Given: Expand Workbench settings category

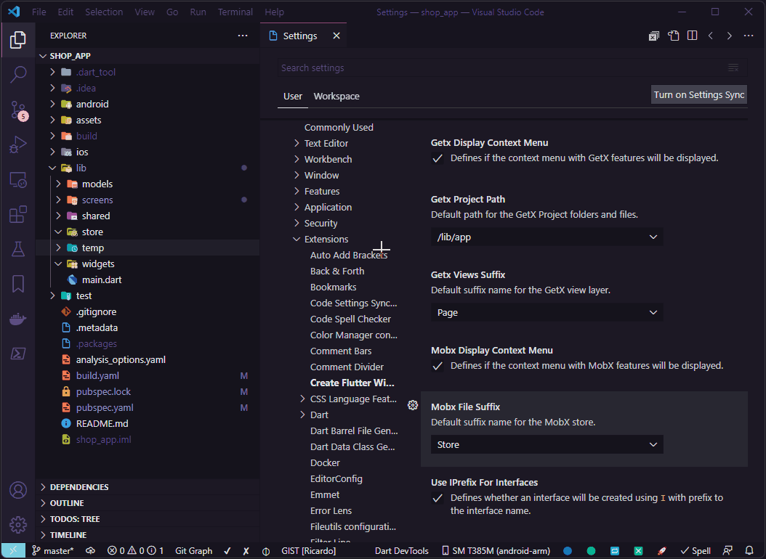Looking at the screenshot, I should point(297,160).
